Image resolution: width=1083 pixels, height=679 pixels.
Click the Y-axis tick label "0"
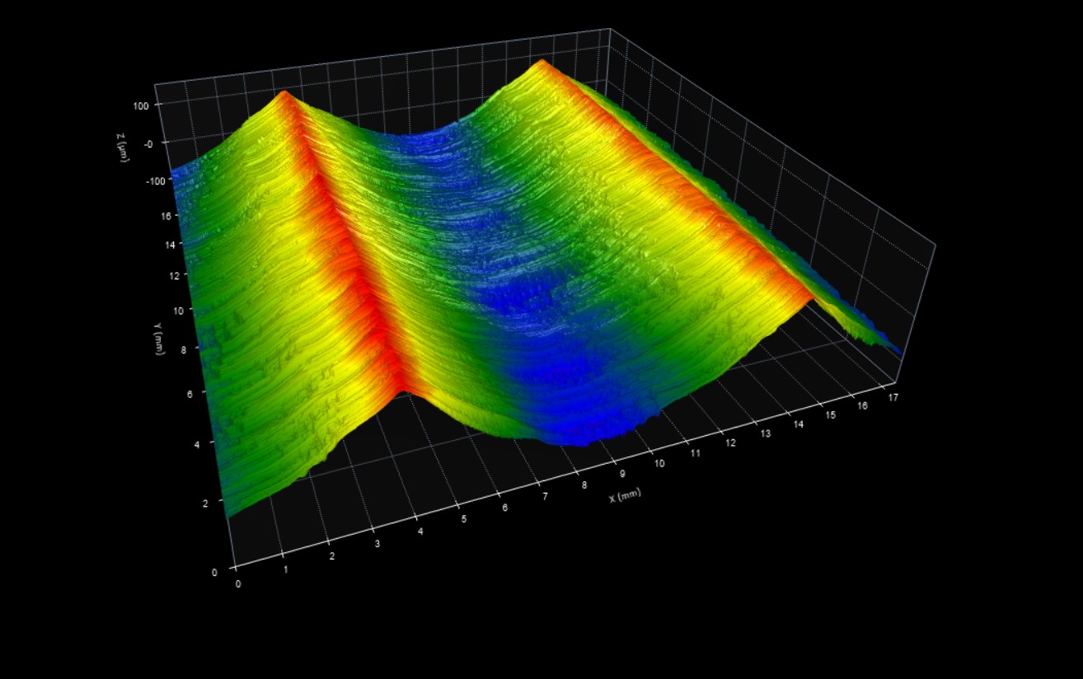[x=214, y=572]
